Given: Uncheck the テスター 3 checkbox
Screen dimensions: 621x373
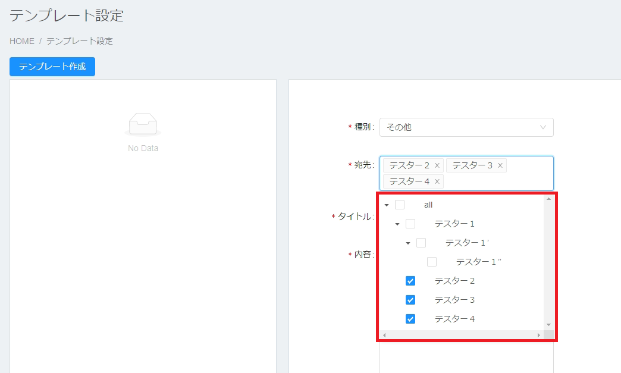Looking at the screenshot, I should [x=410, y=300].
